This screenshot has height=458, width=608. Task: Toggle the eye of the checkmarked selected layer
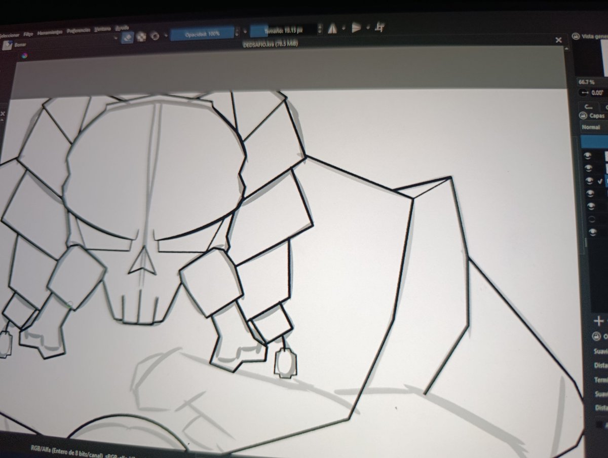(589, 181)
